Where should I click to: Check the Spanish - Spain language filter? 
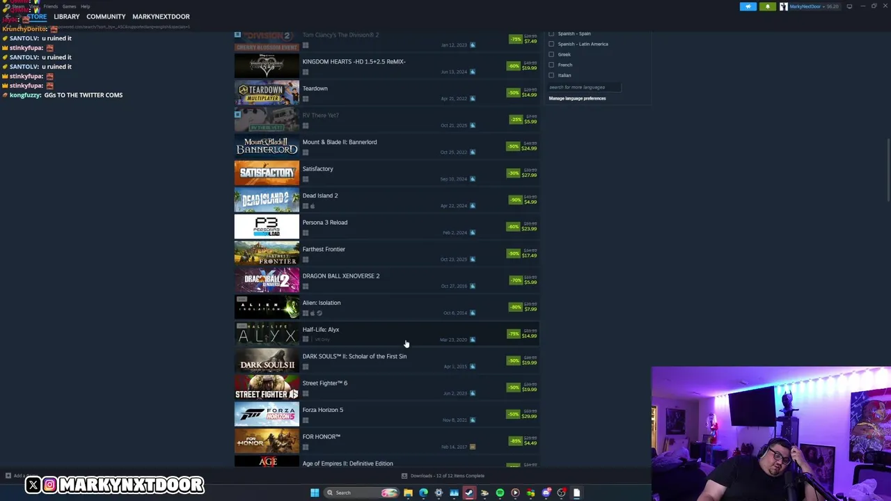pyautogui.click(x=551, y=33)
